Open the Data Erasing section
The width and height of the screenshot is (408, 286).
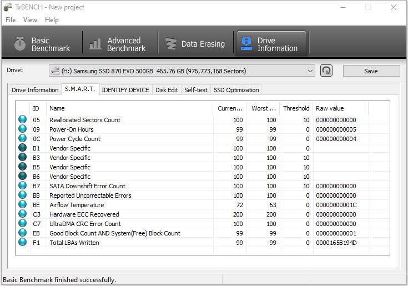click(x=195, y=44)
